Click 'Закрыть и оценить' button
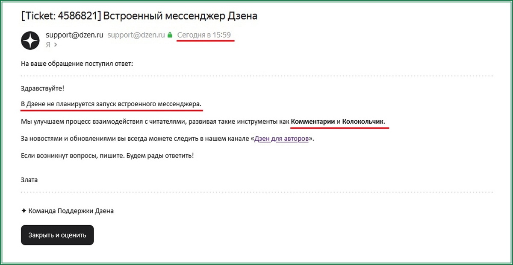The width and height of the screenshot is (513, 265). (57, 235)
